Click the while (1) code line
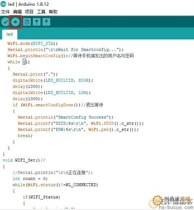Image resolution: width=194 pixels, height=210 pixels. [18, 62]
